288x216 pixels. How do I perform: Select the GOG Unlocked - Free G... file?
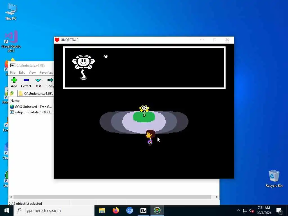(31, 107)
